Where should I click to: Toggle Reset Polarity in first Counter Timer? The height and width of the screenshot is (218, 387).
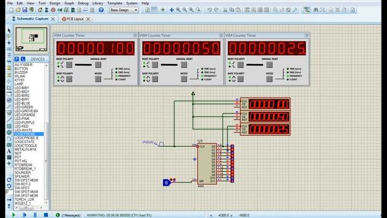[x=69, y=65]
